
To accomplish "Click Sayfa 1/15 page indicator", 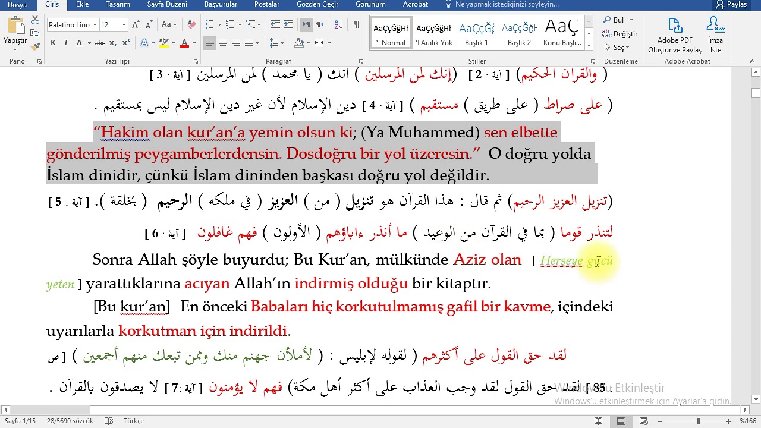I will [x=20, y=421].
